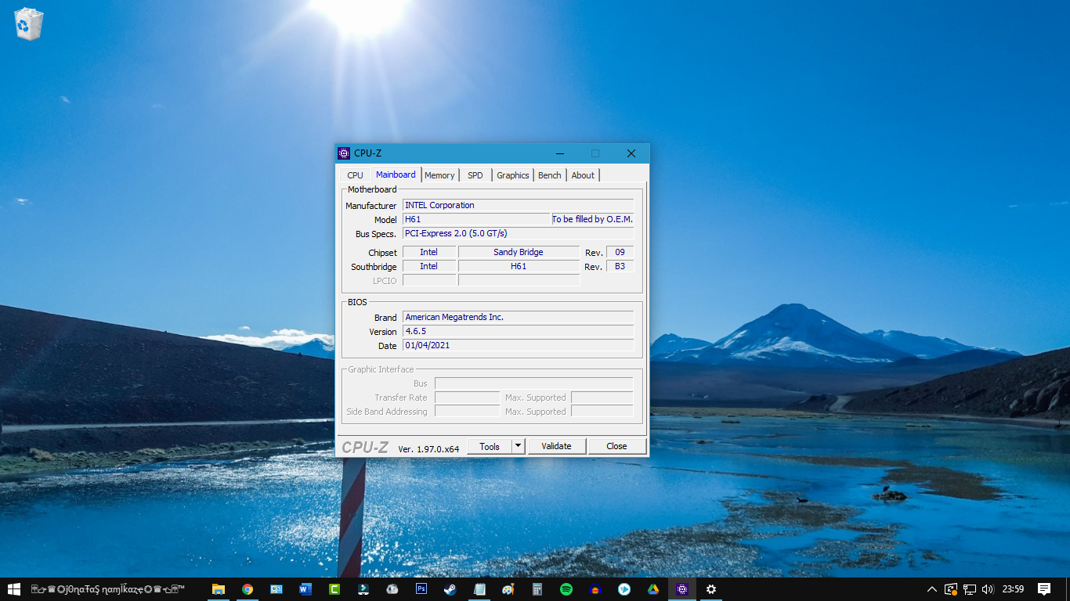This screenshot has height=601, width=1070.
Task: Click the Close button in CPU-Z
Action: click(616, 446)
